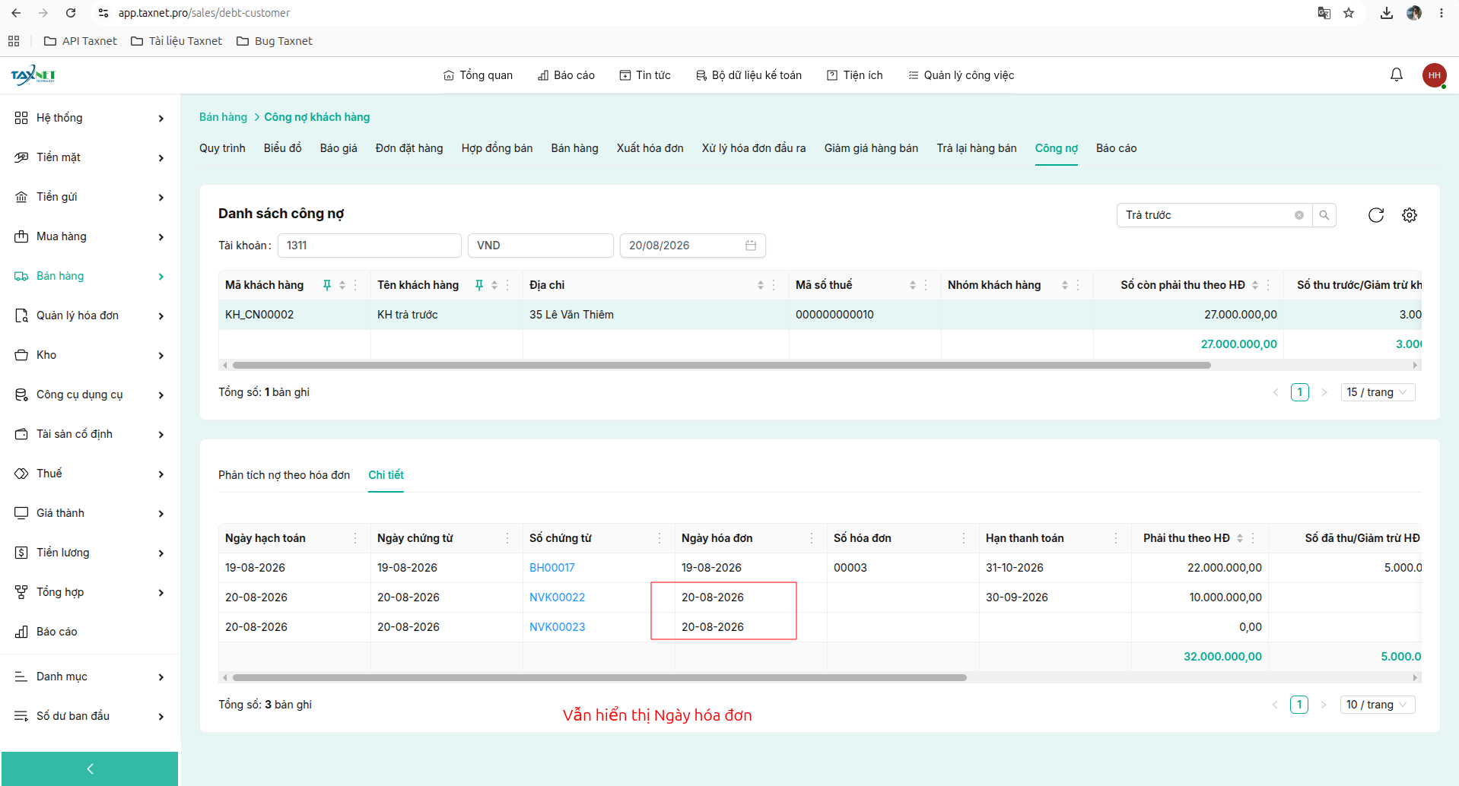Click the notification bell icon
This screenshot has width=1459, height=786.
1397,74
